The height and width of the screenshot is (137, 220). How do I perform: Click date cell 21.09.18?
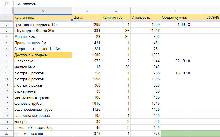[x=176, y=25]
